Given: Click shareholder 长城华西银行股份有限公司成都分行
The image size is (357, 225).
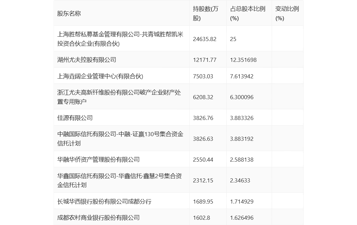Looking at the screenshot, I should 104,201.
